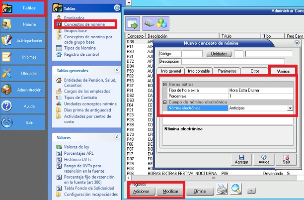304x200 pixels.
Task: Switch to the Parámetros tab
Action: [227, 71]
